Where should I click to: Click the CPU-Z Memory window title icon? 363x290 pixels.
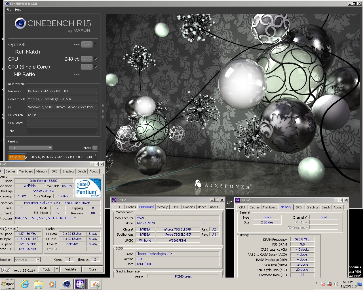(x=238, y=200)
